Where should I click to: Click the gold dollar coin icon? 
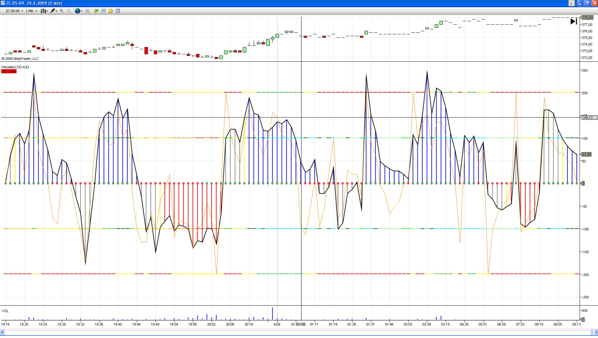coord(110,11)
